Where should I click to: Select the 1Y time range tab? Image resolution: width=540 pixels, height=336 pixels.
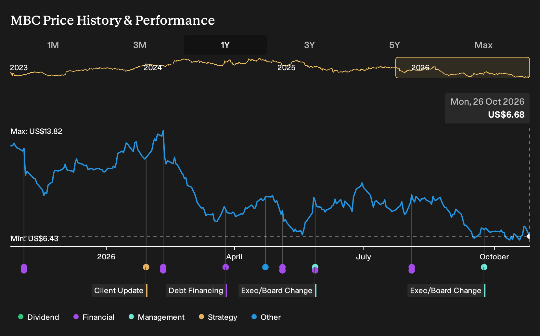[x=225, y=45]
